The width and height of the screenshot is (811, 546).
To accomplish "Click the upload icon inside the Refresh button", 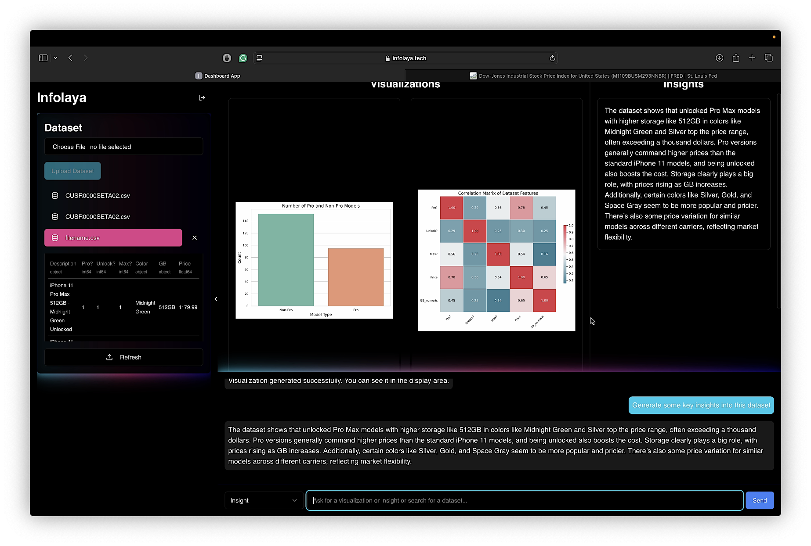I will [109, 357].
